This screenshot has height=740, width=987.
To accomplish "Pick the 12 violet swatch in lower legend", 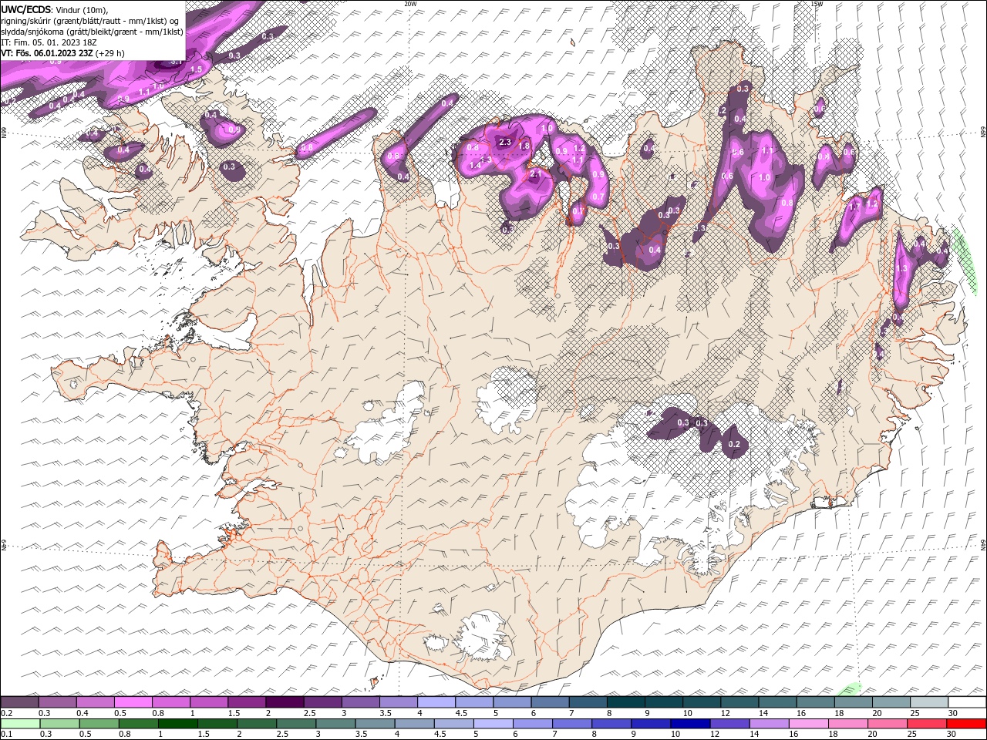I will 729,724.
